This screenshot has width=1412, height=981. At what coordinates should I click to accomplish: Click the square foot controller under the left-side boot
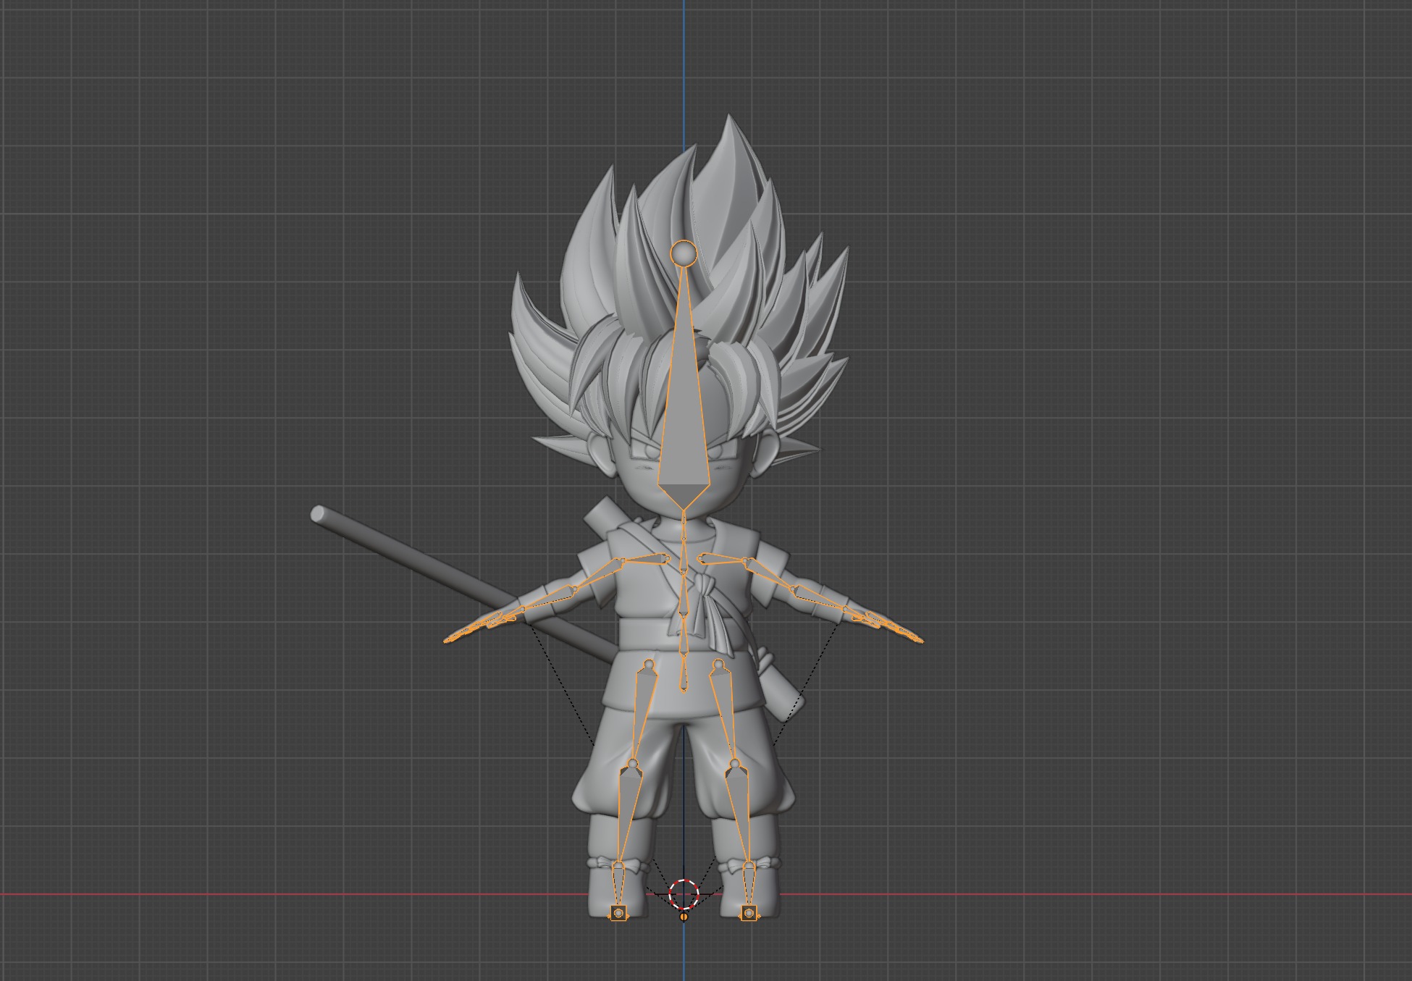pos(618,913)
